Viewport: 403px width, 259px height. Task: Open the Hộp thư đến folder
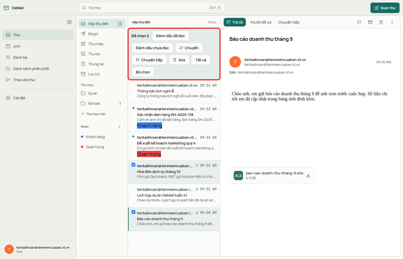tap(102, 24)
